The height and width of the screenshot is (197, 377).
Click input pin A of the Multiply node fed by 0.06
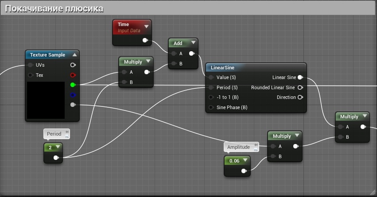click(x=273, y=146)
